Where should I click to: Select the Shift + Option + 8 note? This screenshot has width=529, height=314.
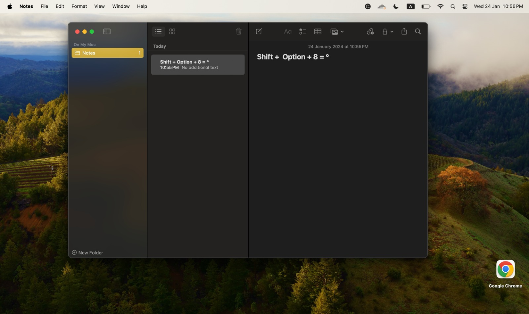coord(198,65)
